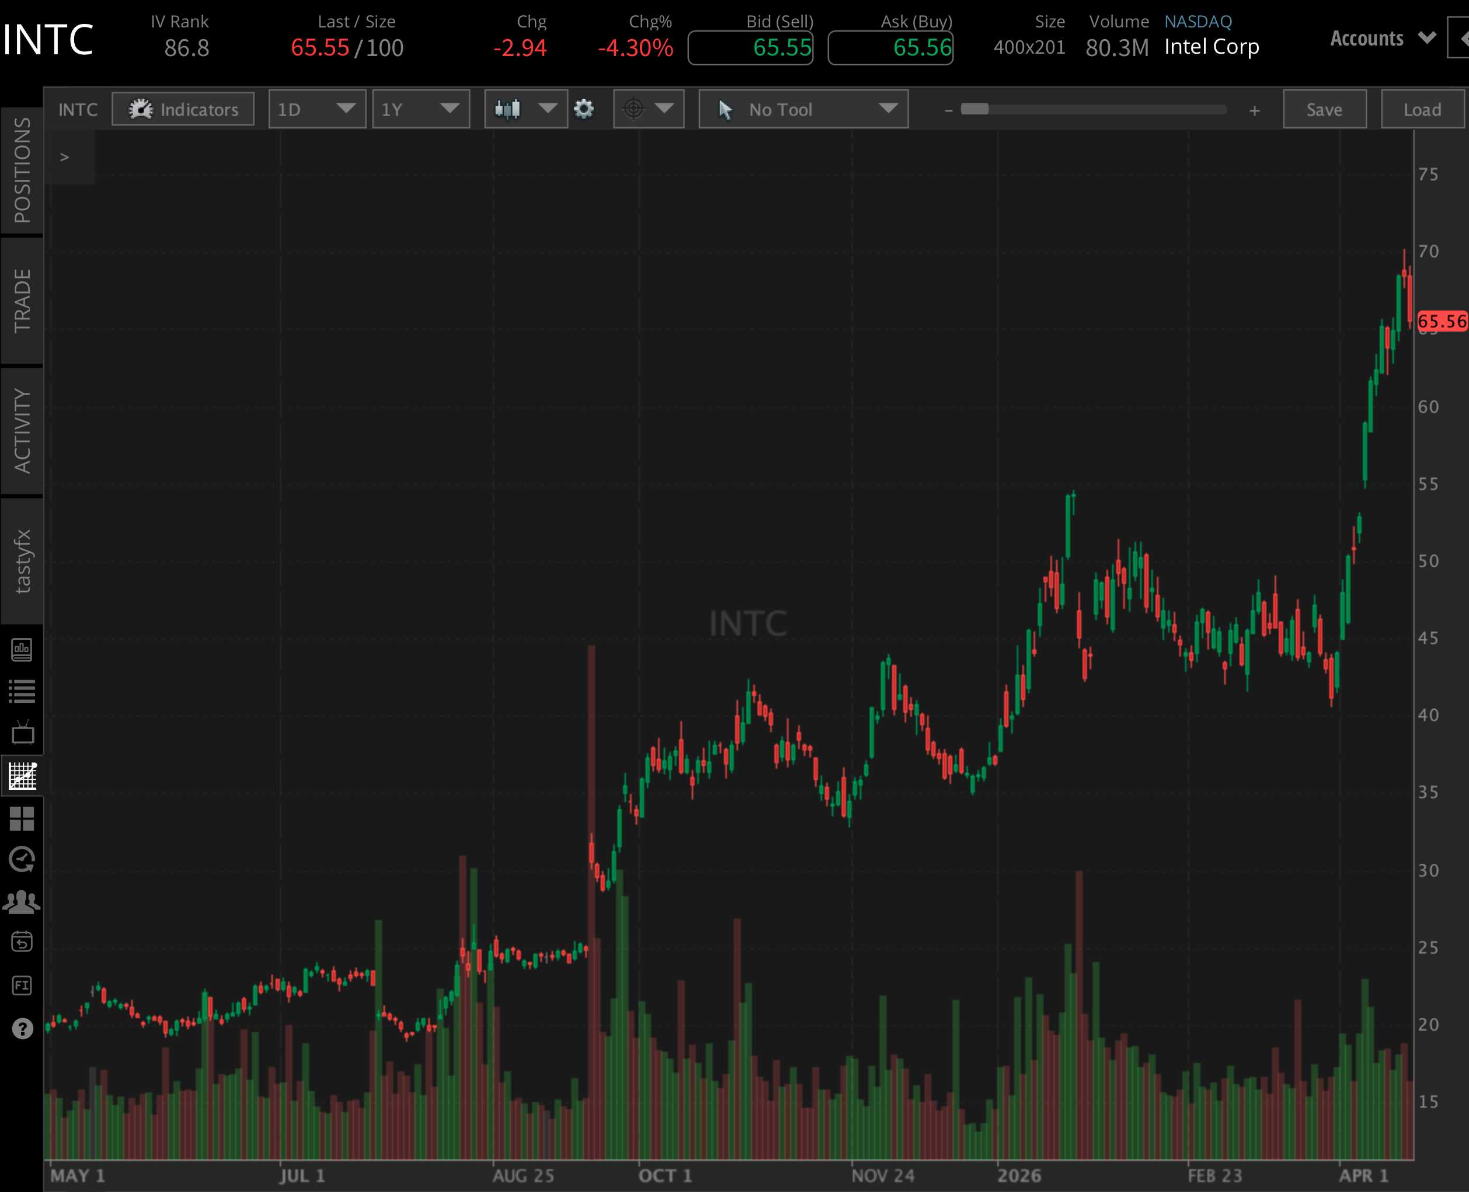
Task: Adjust the chart zoom slider
Action: (x=975, y=109)
